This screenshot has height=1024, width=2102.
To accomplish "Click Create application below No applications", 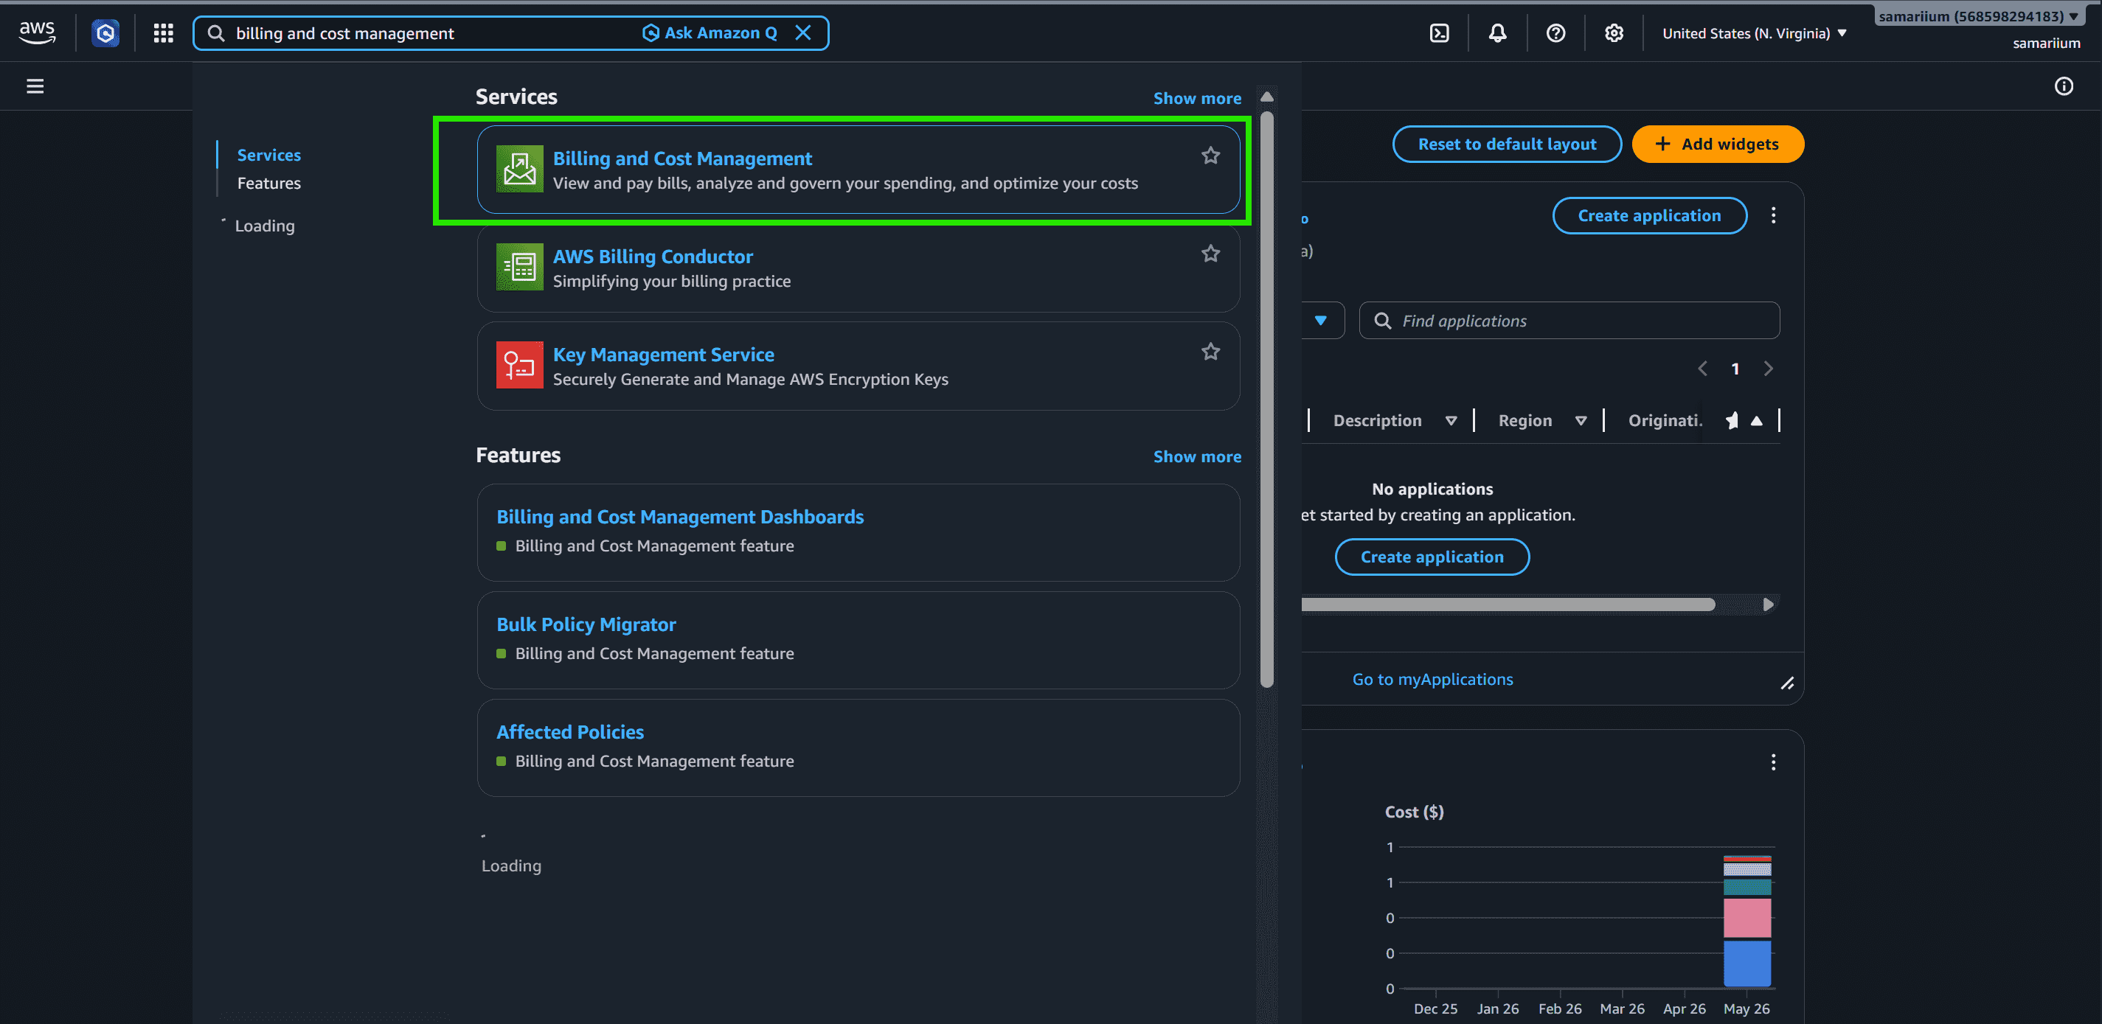I will (x=1432, y=557).
